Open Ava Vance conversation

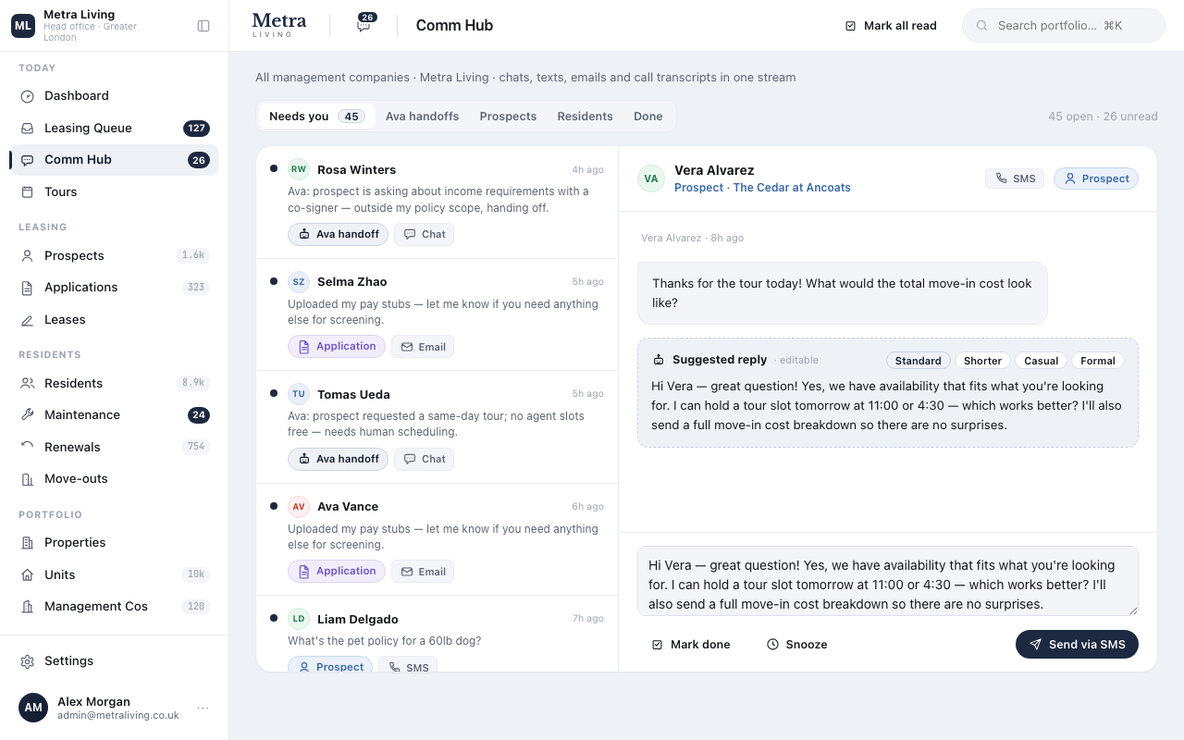point(438,539)
